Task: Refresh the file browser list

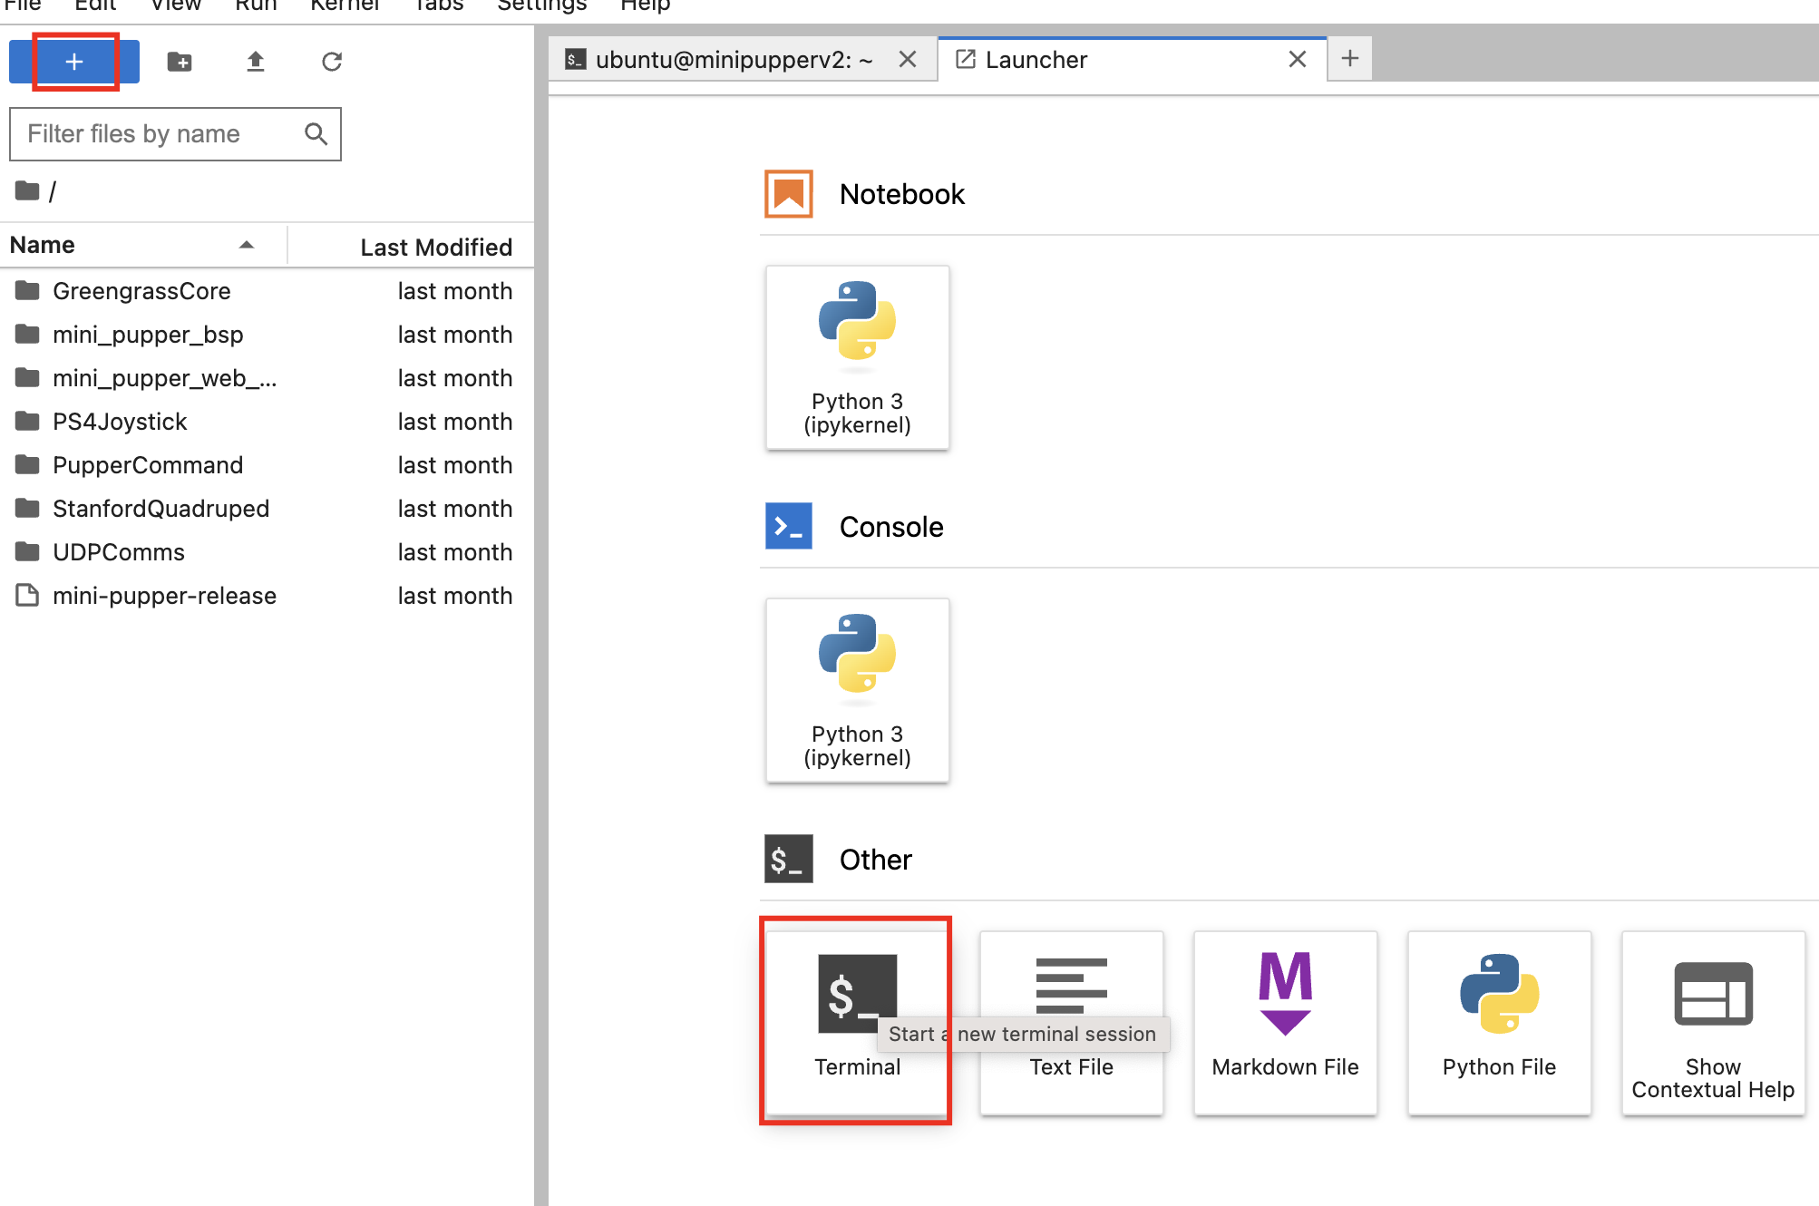Action: [332, 62]
